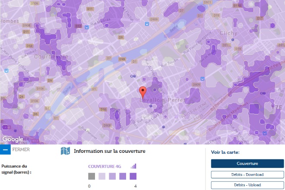Image resolution: width=285 pixels, height=190 pixels.
Task: Click the Rue Louis Rouquier label
Action: 159,115
